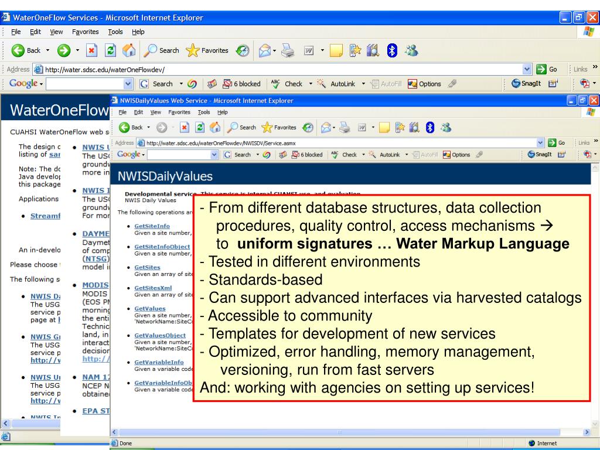Click Edit with Word icon in WaterOneFlow toolbar
600x450 pixels.
click(309, 50)
